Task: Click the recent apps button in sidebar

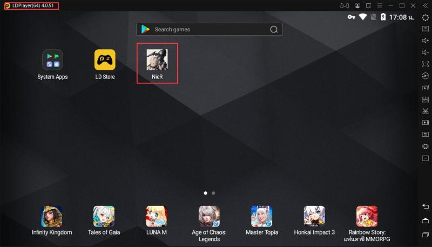Action: pos(426,235)
